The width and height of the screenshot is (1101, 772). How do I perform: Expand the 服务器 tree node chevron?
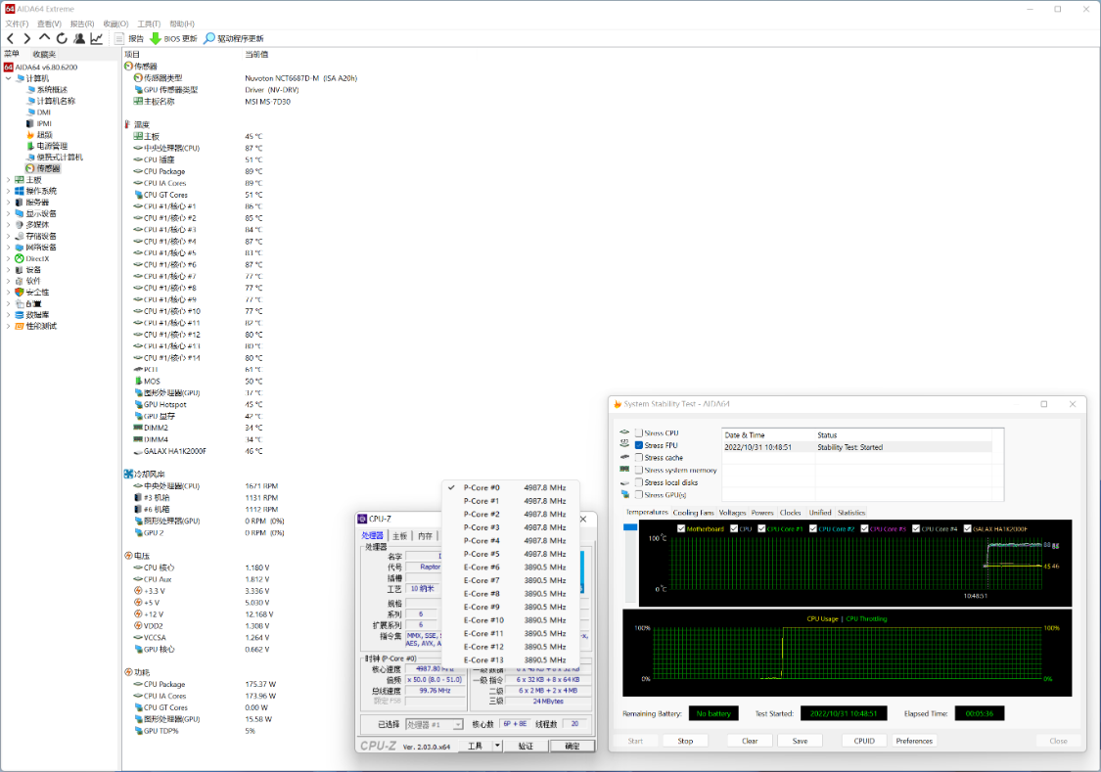tap(9, 203)
